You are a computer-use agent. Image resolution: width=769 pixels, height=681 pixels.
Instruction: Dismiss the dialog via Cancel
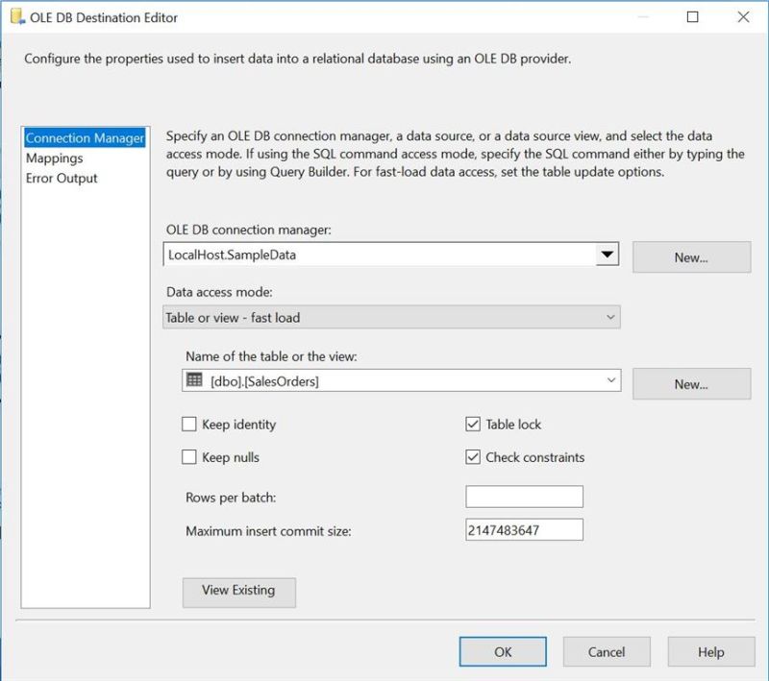606,651
